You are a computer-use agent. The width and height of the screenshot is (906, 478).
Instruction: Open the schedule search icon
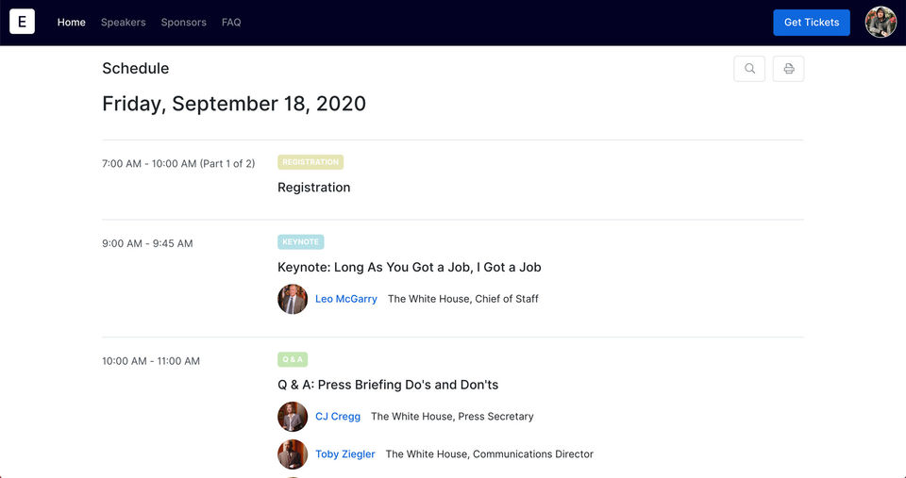(749, 69)
